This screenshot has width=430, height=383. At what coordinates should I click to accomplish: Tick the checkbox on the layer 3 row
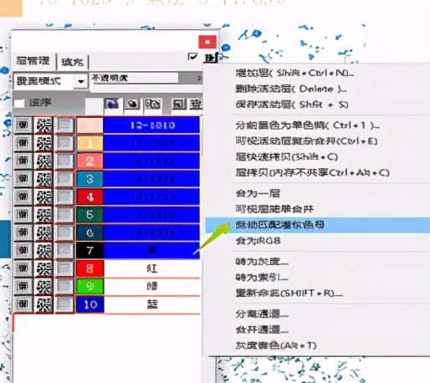point(64,179)
